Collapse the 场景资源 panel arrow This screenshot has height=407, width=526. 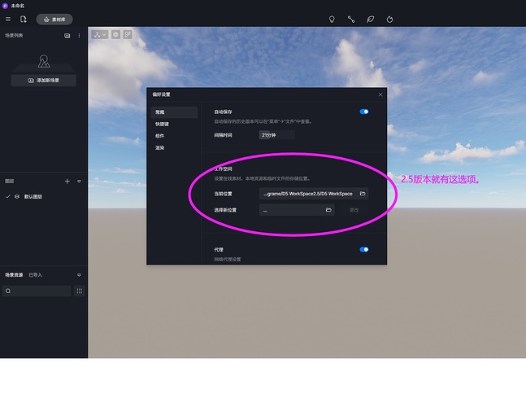(x=79, y=275)
